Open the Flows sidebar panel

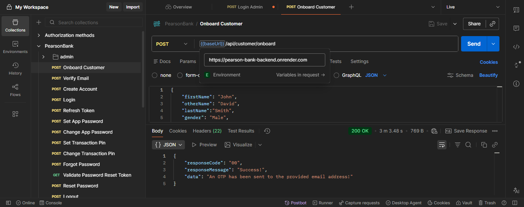click(x=15, y=90)
